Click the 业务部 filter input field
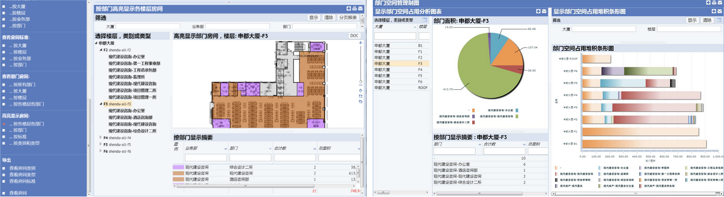 [237, 26]
